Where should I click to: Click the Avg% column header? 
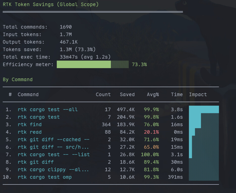coord(153,94)
